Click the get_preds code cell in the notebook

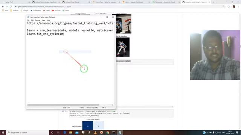click(122, 113)
